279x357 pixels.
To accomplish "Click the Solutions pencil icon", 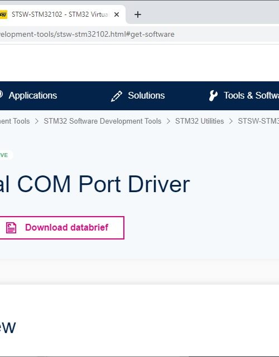I will [117, 96].
